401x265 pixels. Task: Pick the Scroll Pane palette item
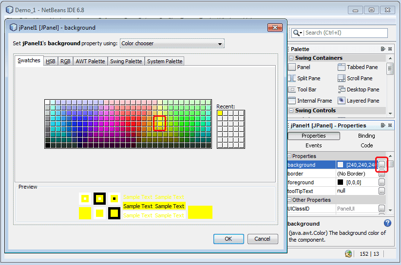[355, 78]
